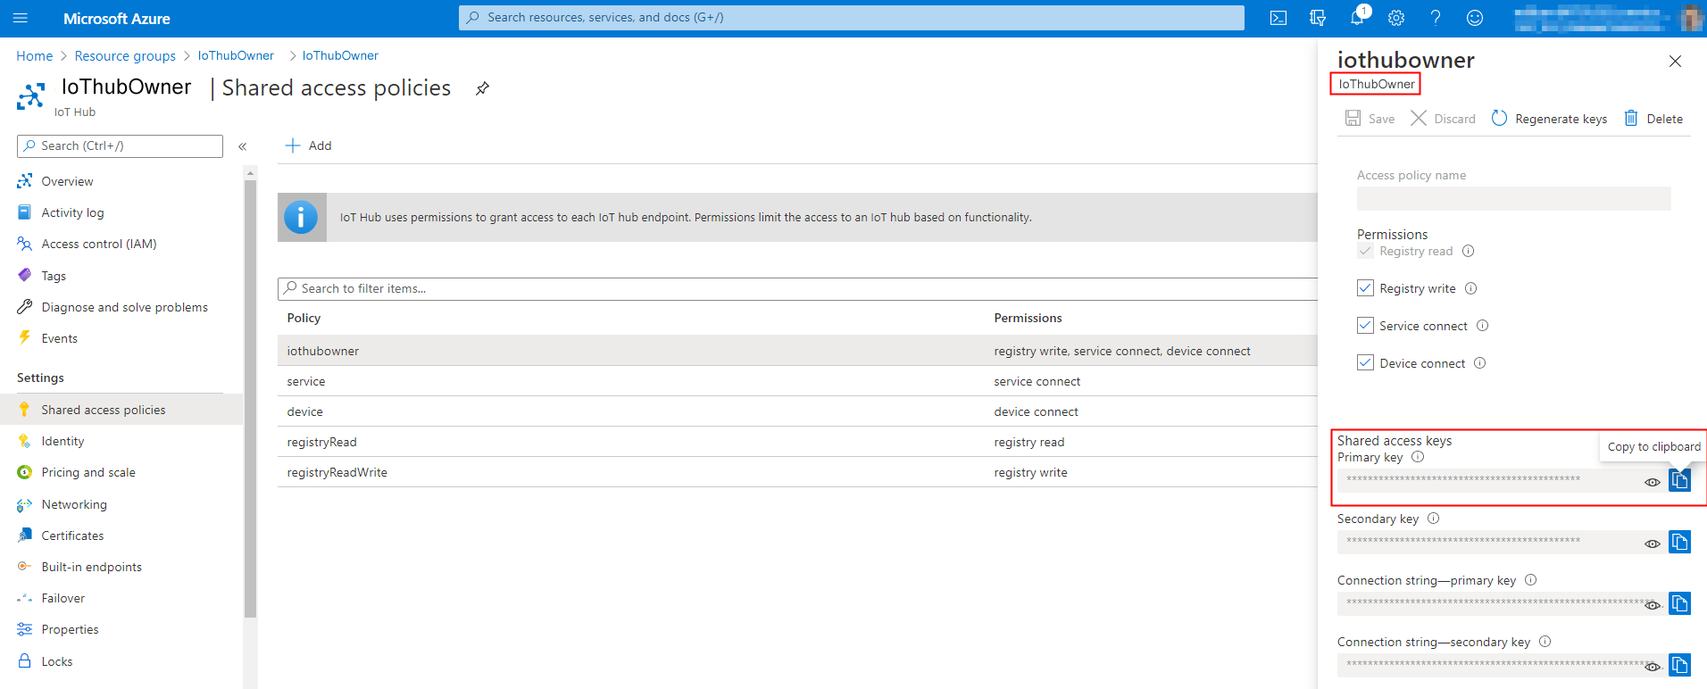The width and height of the screenshot is (1707, 689).
Task: Open the Help question mark
Action: (x=1436, y=18)
